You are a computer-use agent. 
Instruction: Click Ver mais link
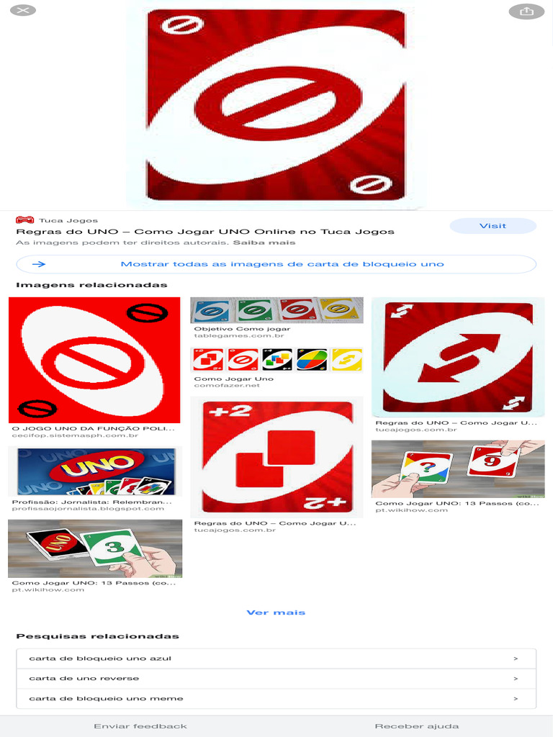pyautogui.click(x=276, y=612)
